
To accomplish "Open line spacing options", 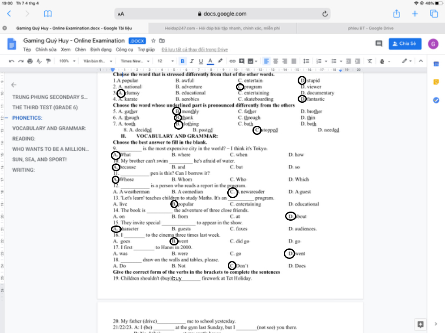I will coord(306,61).
